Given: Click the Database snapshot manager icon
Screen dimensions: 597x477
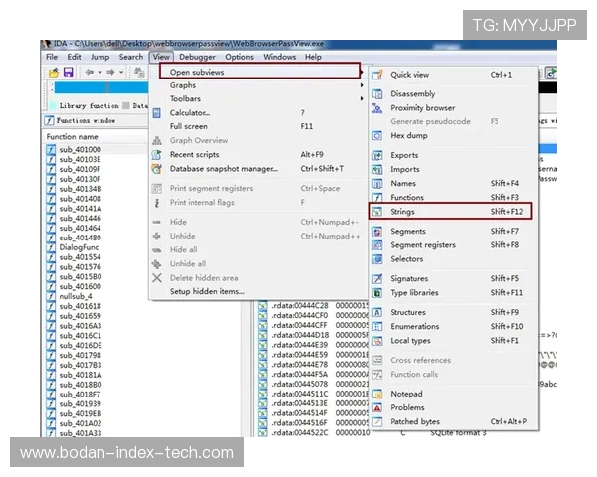Looking at the screenshot, I should [157, 169].
